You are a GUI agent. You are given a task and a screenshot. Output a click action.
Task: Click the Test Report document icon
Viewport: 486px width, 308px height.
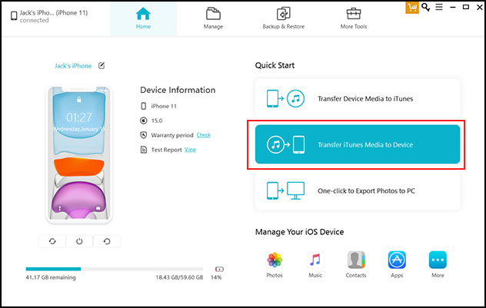pos(144,150)
